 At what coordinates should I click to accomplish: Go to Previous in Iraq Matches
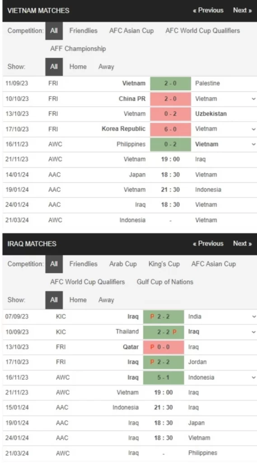(208, 244)
